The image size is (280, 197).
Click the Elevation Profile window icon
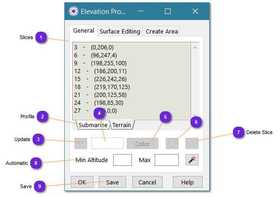(74, 11)
